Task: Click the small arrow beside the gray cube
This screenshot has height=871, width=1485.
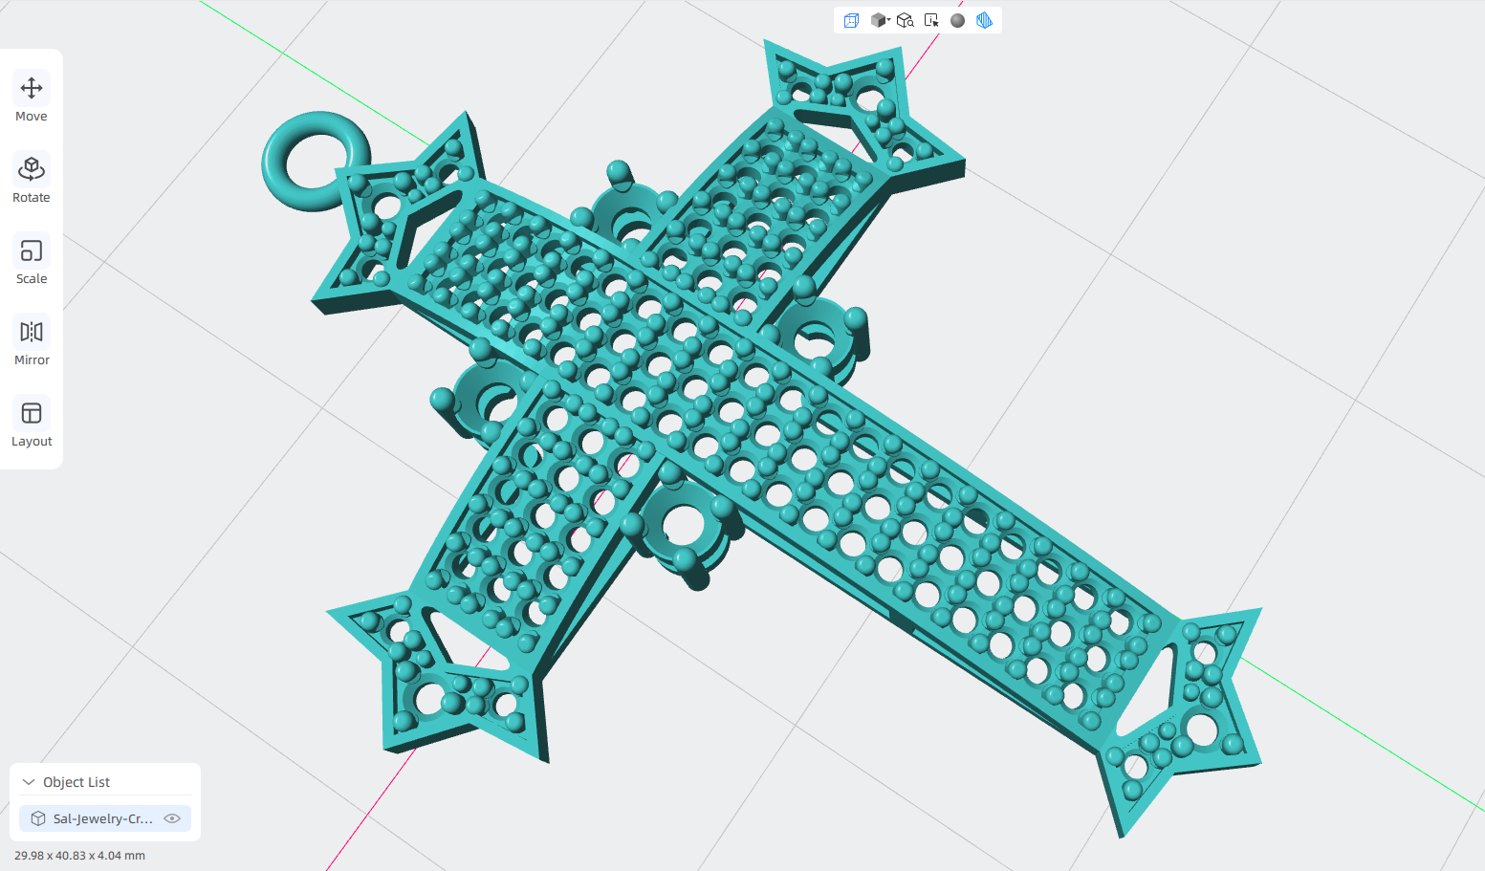Action: click(x=888, y=19)
